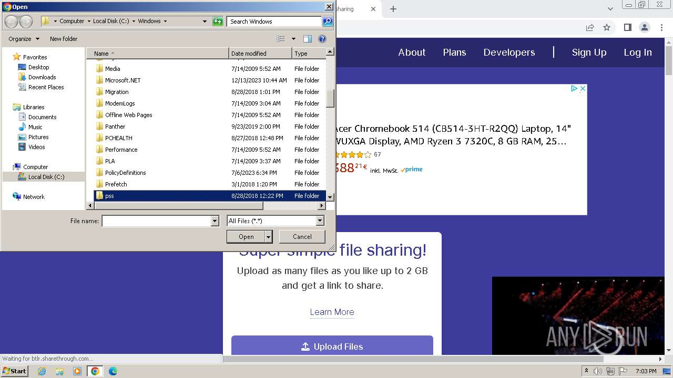This screenshot has height=378, width=673.
Task: Click Sign Up on the website
Action: click(x=589, y=52)
